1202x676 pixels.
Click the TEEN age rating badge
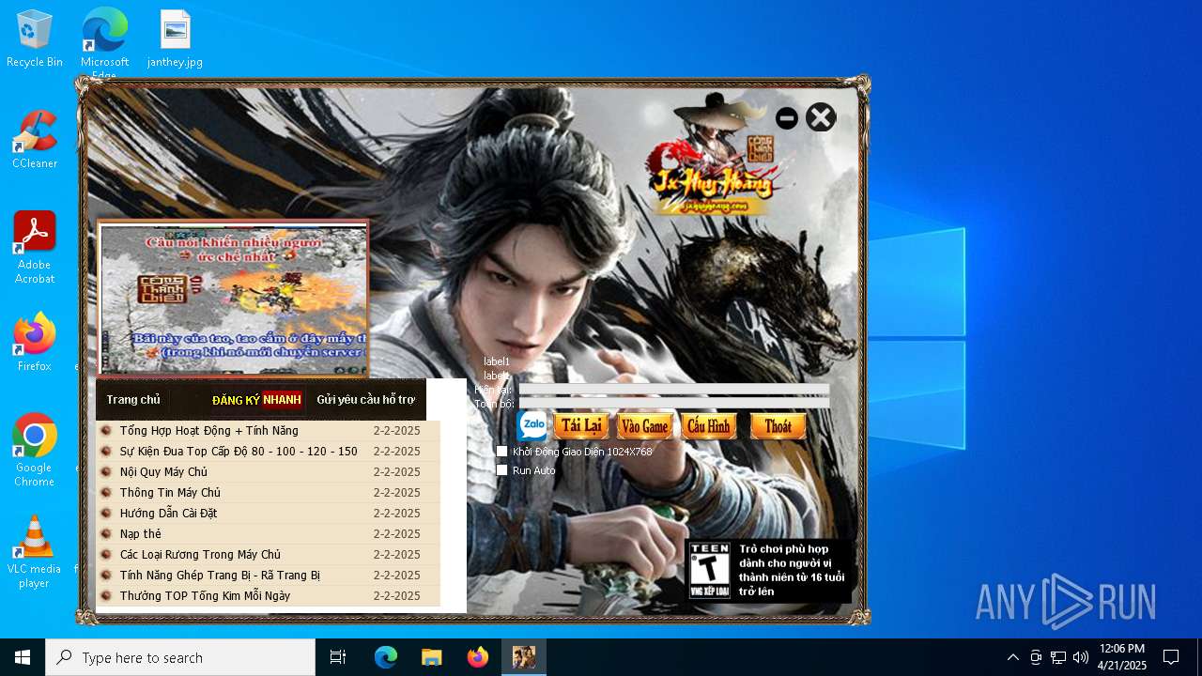pos(709,570)
